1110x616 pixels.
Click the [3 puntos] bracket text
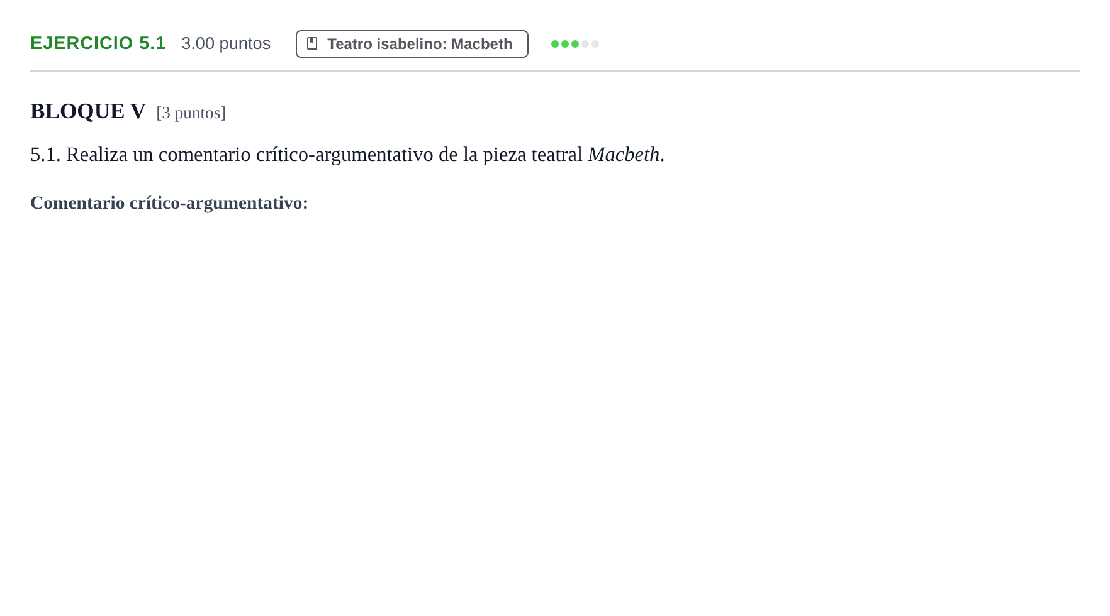click(191, 113)
